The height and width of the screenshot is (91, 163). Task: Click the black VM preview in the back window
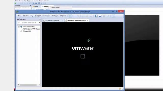[142, 45]
